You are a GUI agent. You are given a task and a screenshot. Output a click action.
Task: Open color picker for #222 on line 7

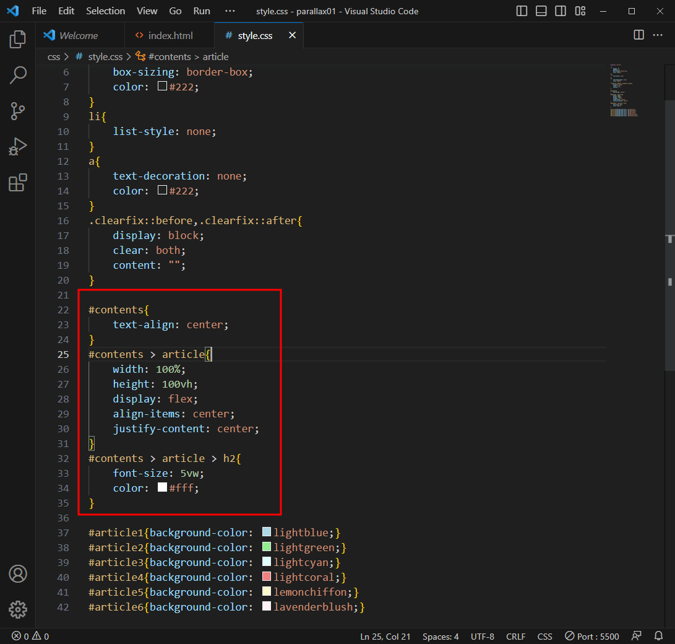pos(162,86)
